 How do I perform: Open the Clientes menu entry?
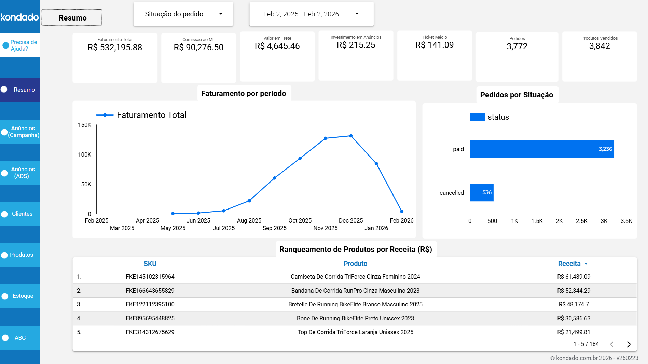click(x=21, y=214)
